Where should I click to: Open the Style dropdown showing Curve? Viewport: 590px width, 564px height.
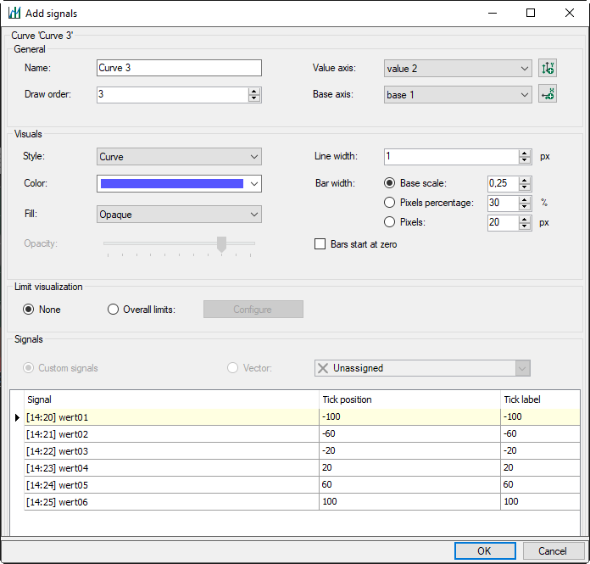(179, 157)
